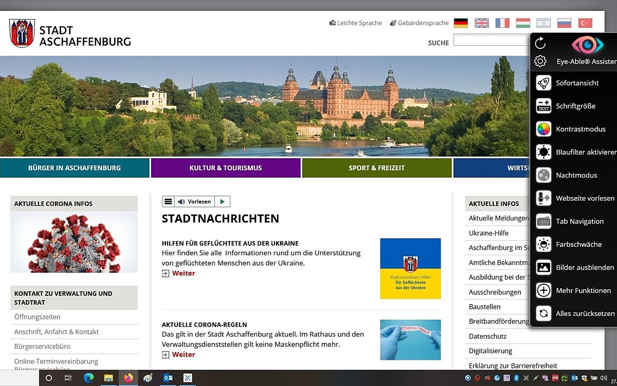
Task: Enable Nachtmodus in the assistant panel
Action: (543, 175)
